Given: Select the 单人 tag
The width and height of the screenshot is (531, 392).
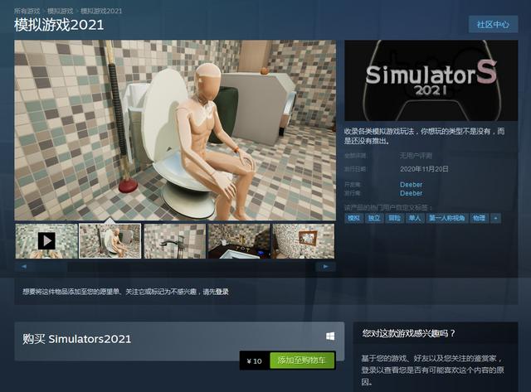Looking at the screenshot, I should pos(415,219).
